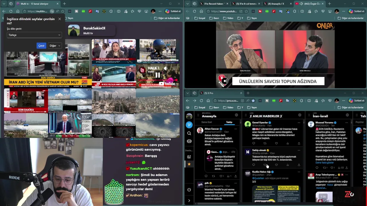
Task: Favorite this page star in YouTube window
Action: tap(246, 11)
